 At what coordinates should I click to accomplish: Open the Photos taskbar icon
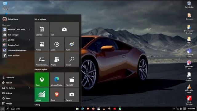click(98, 109)
